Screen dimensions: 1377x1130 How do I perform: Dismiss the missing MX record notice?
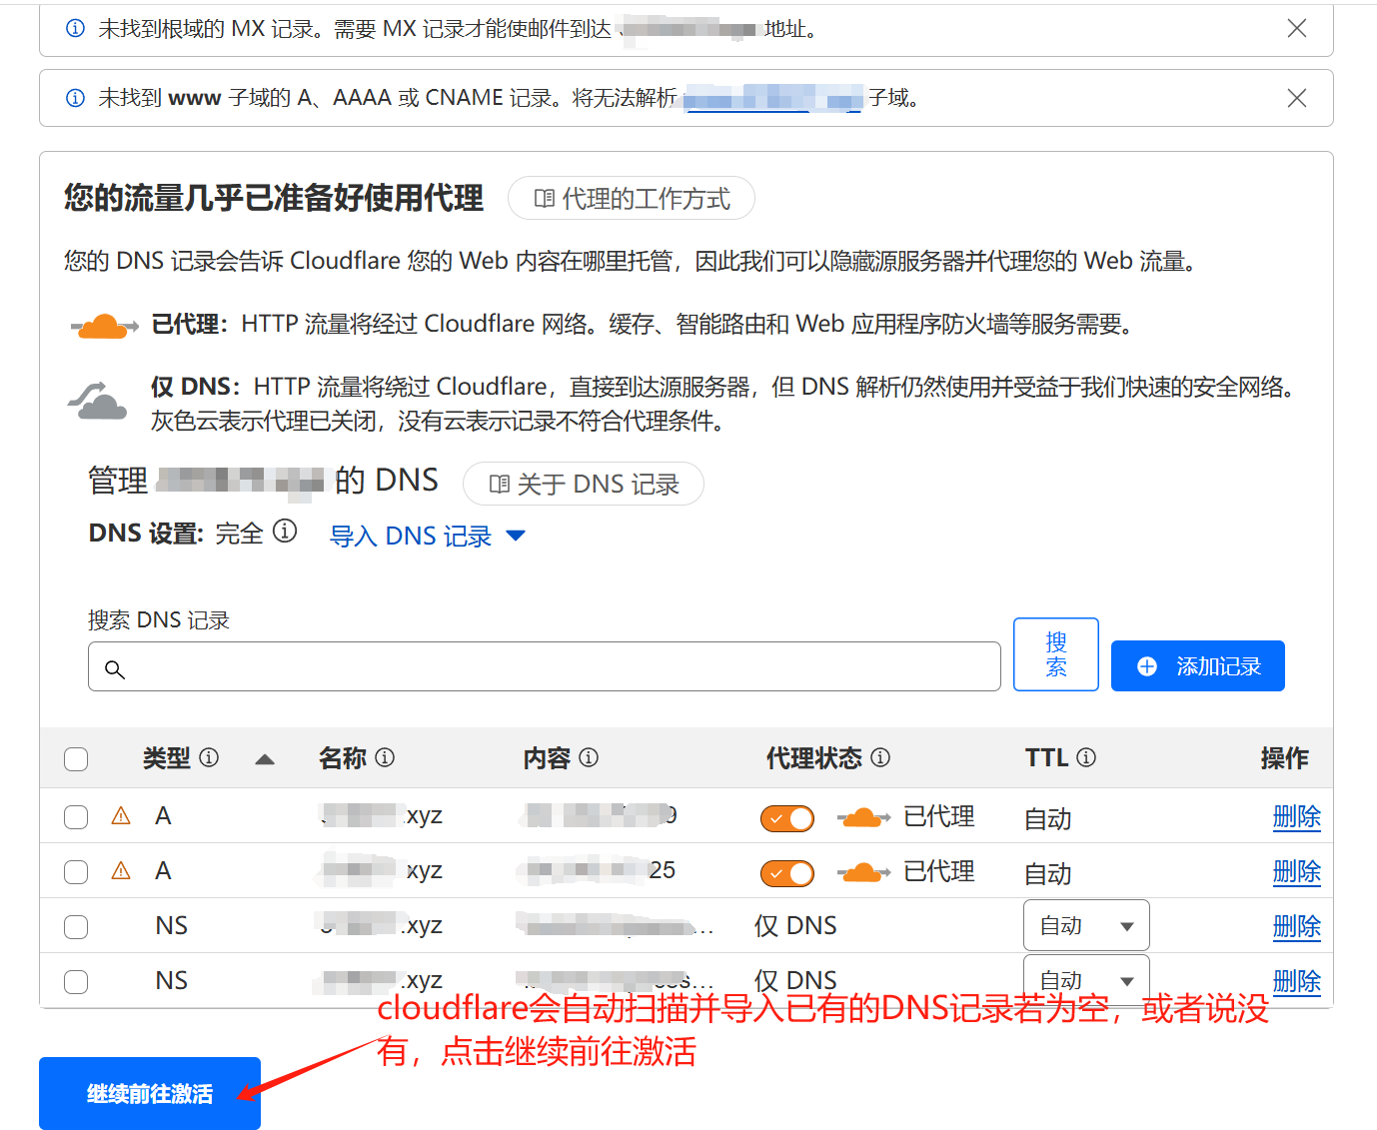1297,28
